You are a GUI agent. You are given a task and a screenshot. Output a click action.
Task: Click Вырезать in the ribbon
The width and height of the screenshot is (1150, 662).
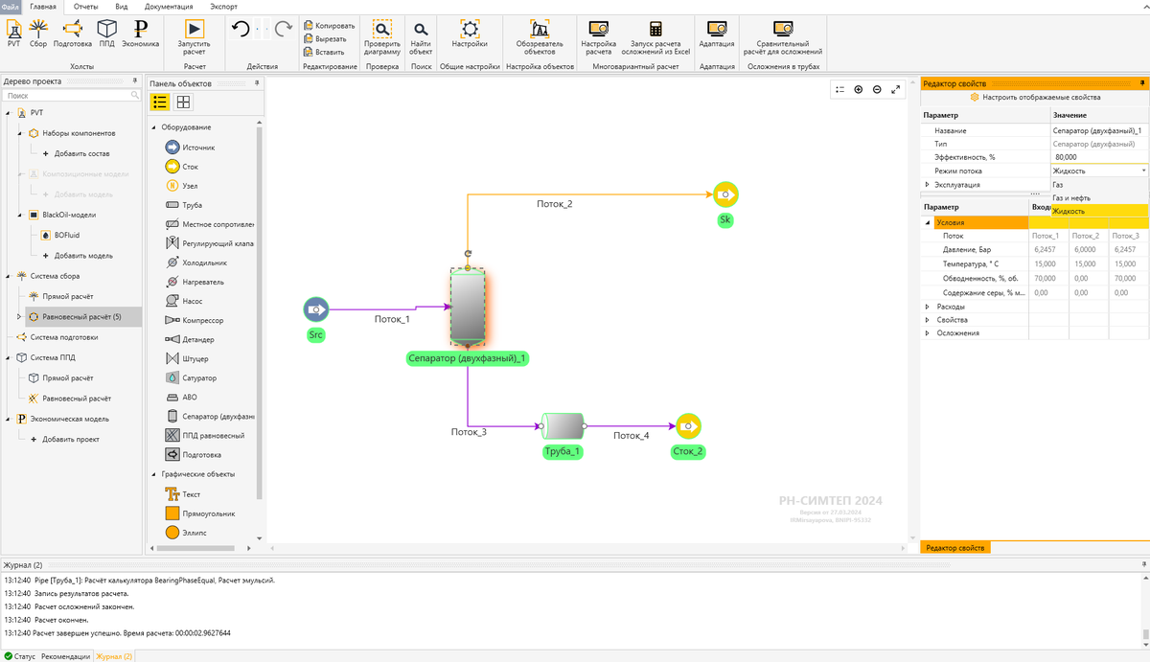pos(326,38)
